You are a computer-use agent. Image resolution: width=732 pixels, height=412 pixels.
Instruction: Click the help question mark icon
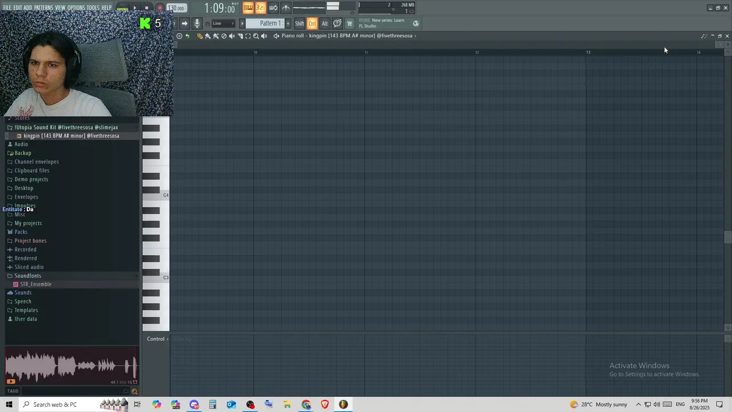pos(337,23)
